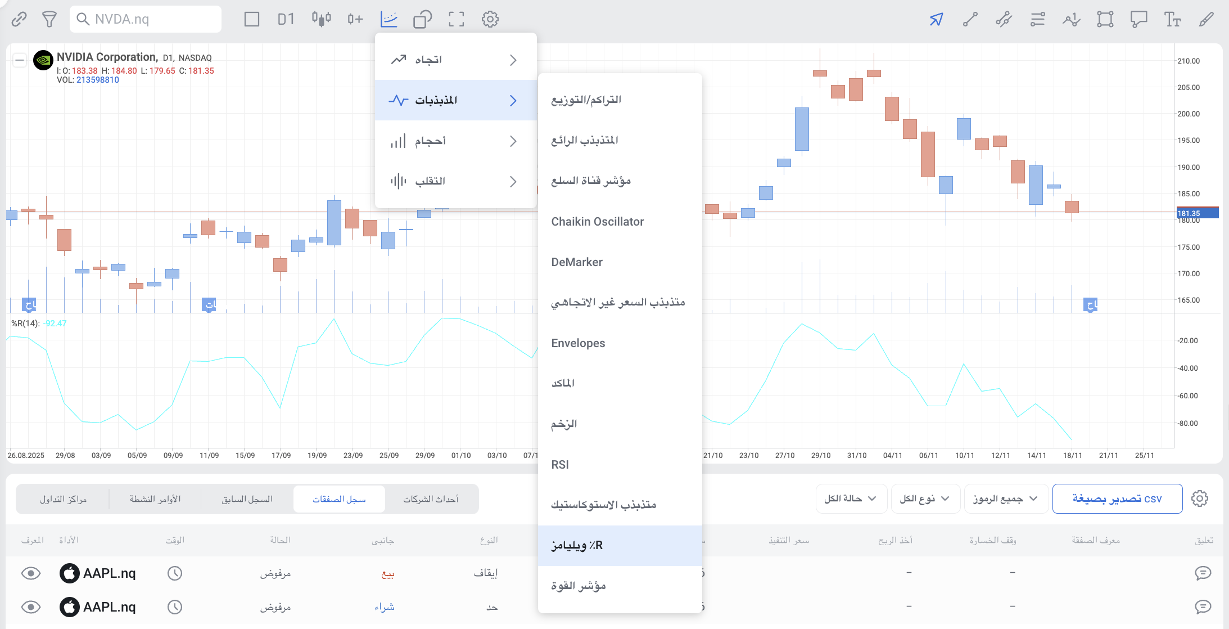Image resolution: width=1229 pixels, height=629 pixels.
Task: Open the indicators chart icon
Action: [x=388, y=19]
